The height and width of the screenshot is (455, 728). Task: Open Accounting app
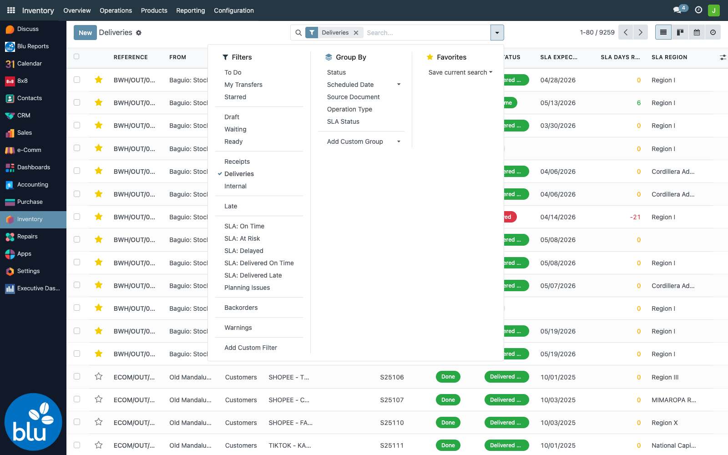click(33, 185)
